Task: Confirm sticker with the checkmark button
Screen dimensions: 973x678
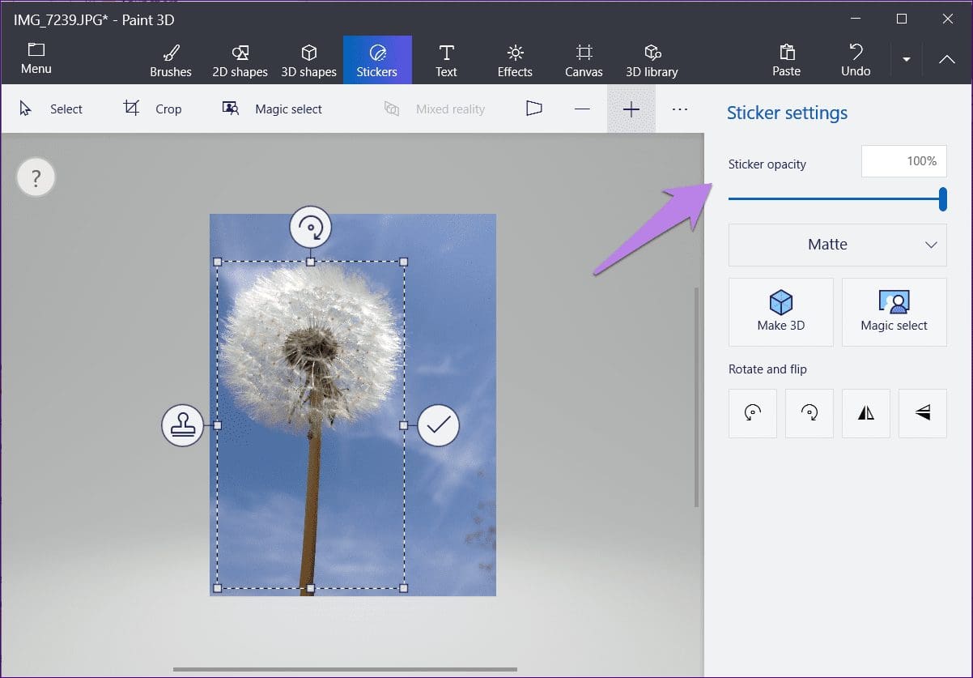Action: (438, 424)
